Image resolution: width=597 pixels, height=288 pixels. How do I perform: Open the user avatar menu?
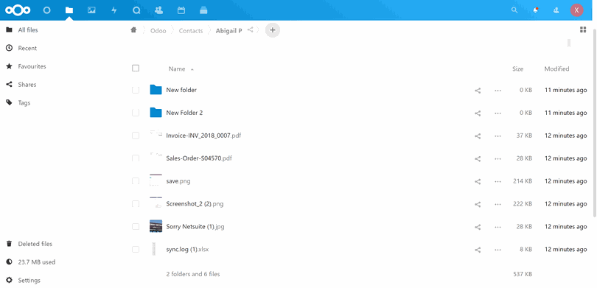pos(576,10)
